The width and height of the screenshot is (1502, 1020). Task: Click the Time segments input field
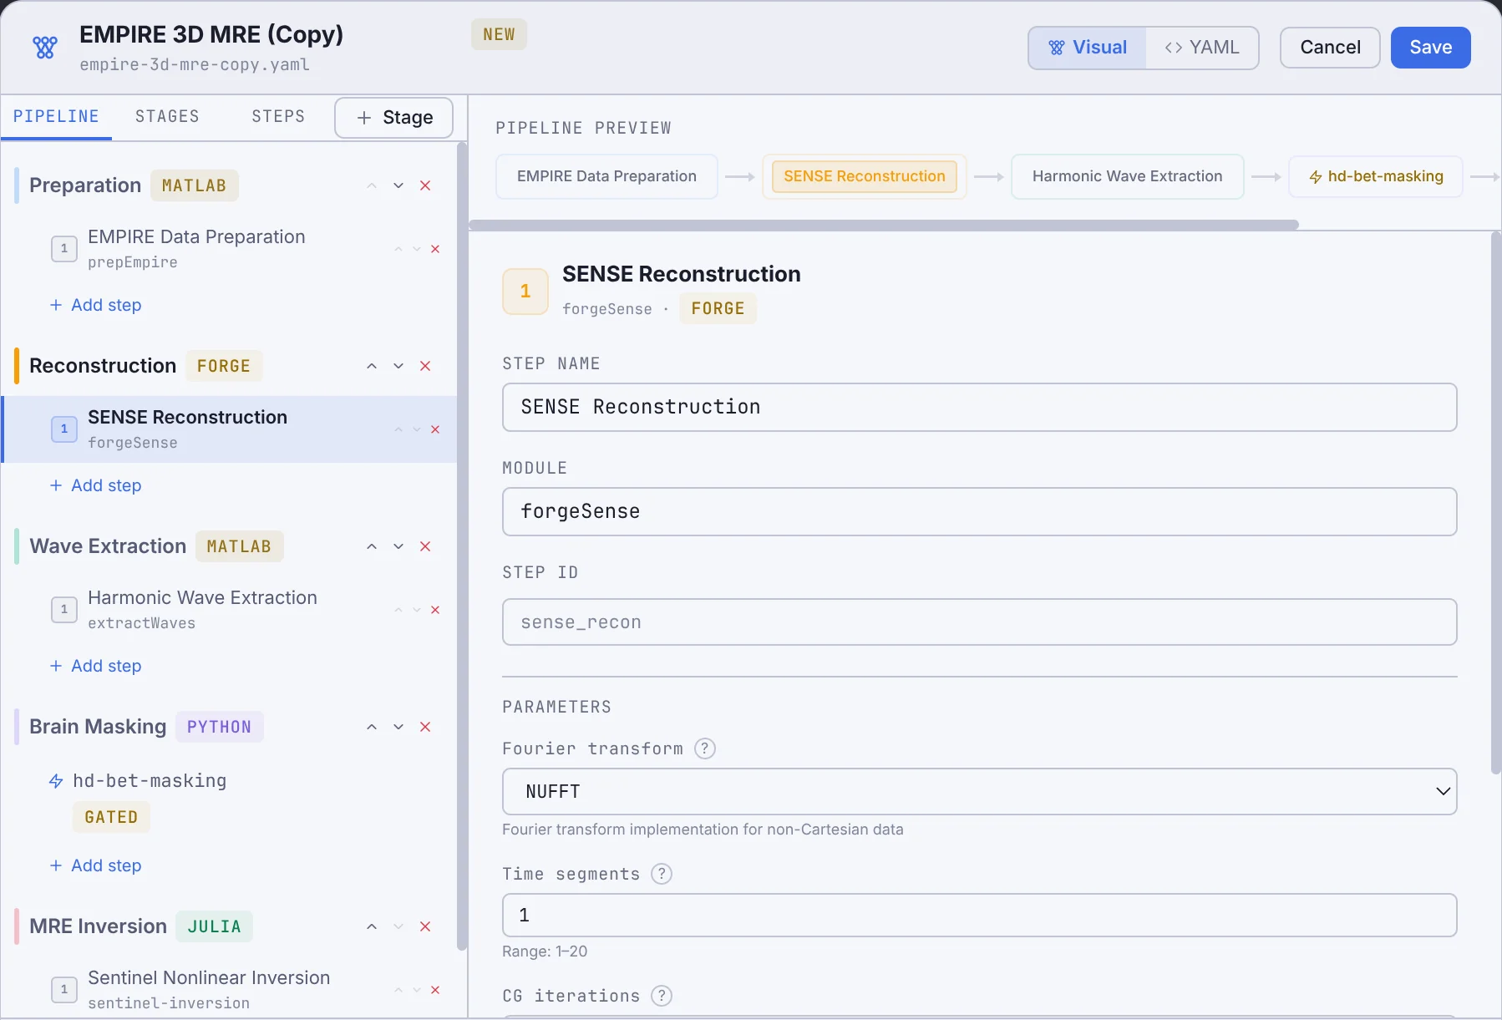pos(979,916)
